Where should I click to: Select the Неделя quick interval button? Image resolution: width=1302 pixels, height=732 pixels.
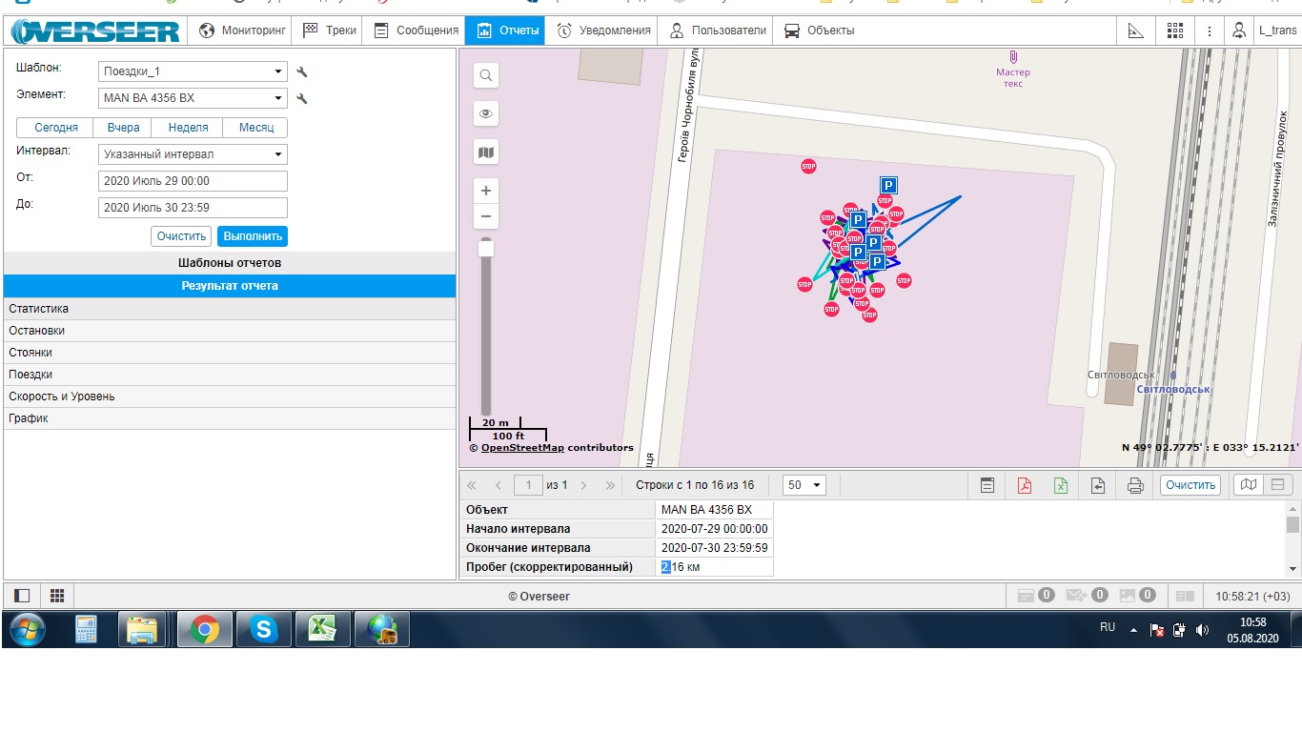click(x=188, y=128)
